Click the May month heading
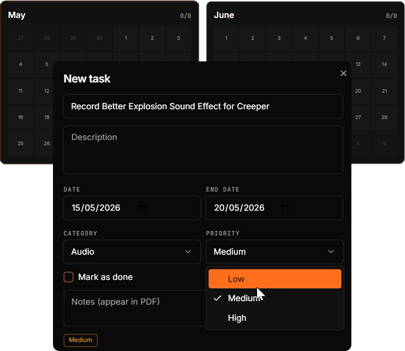 tap(17, 16)
